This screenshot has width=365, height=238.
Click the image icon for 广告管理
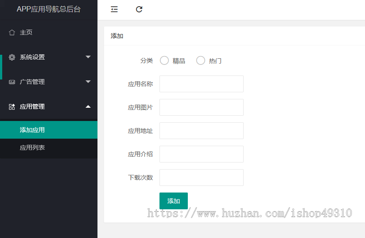(12, 82)
